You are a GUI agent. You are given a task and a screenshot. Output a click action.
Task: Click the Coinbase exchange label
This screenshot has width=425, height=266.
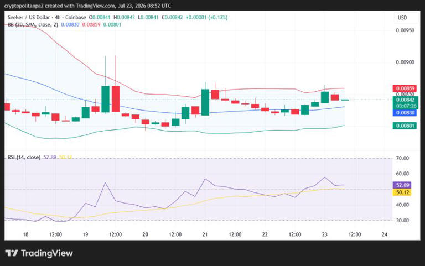point(76,17)
